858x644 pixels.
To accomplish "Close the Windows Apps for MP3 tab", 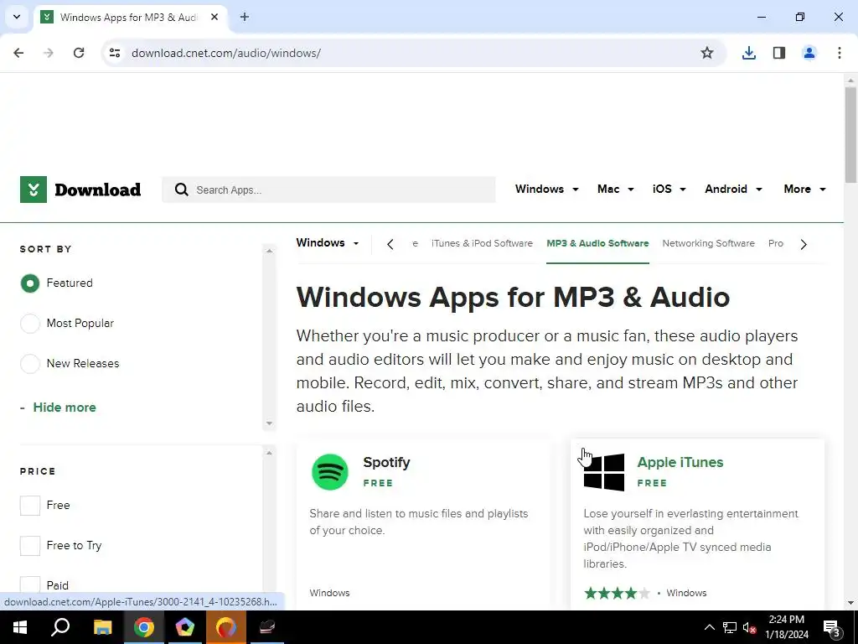I will (214, 17).
